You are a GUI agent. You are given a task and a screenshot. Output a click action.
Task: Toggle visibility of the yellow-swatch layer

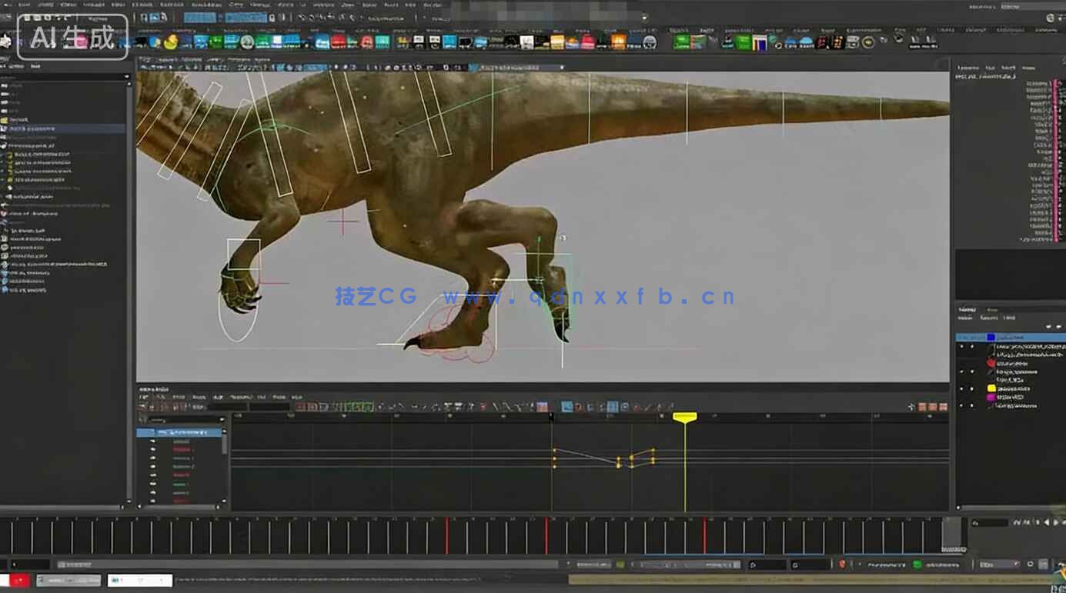[x=961, y=388]
